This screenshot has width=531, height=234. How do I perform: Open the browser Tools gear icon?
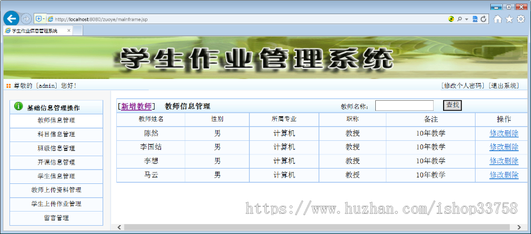[x=520, y=19]
